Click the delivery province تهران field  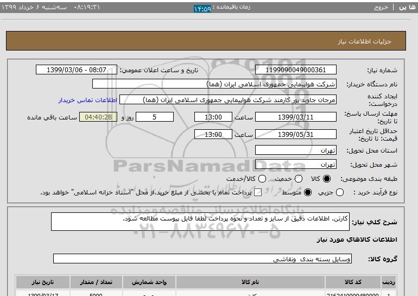point(296,150)
